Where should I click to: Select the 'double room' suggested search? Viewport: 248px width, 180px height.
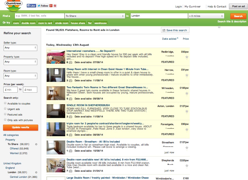(x=28, y=23)
